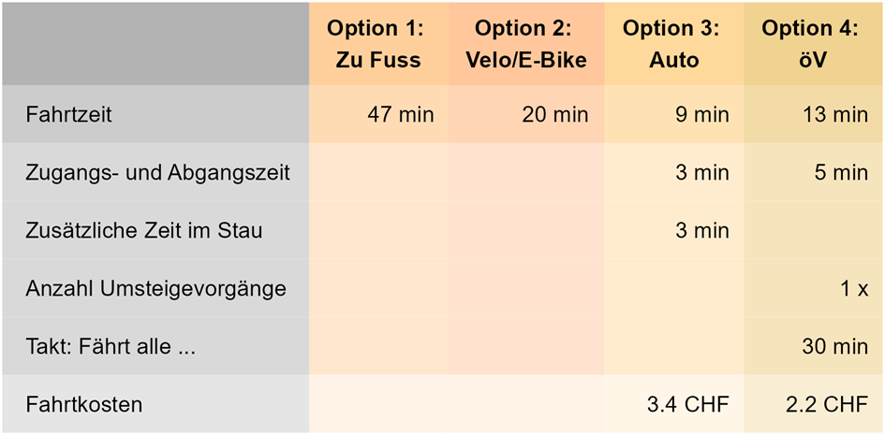885x435 pixels.
Task: Click the Fahrtzeit row label
Action: (x=69, y=115)
